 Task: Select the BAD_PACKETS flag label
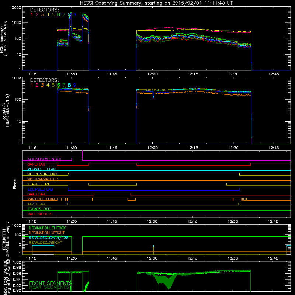pyautogui.click(x=40, y=214)
